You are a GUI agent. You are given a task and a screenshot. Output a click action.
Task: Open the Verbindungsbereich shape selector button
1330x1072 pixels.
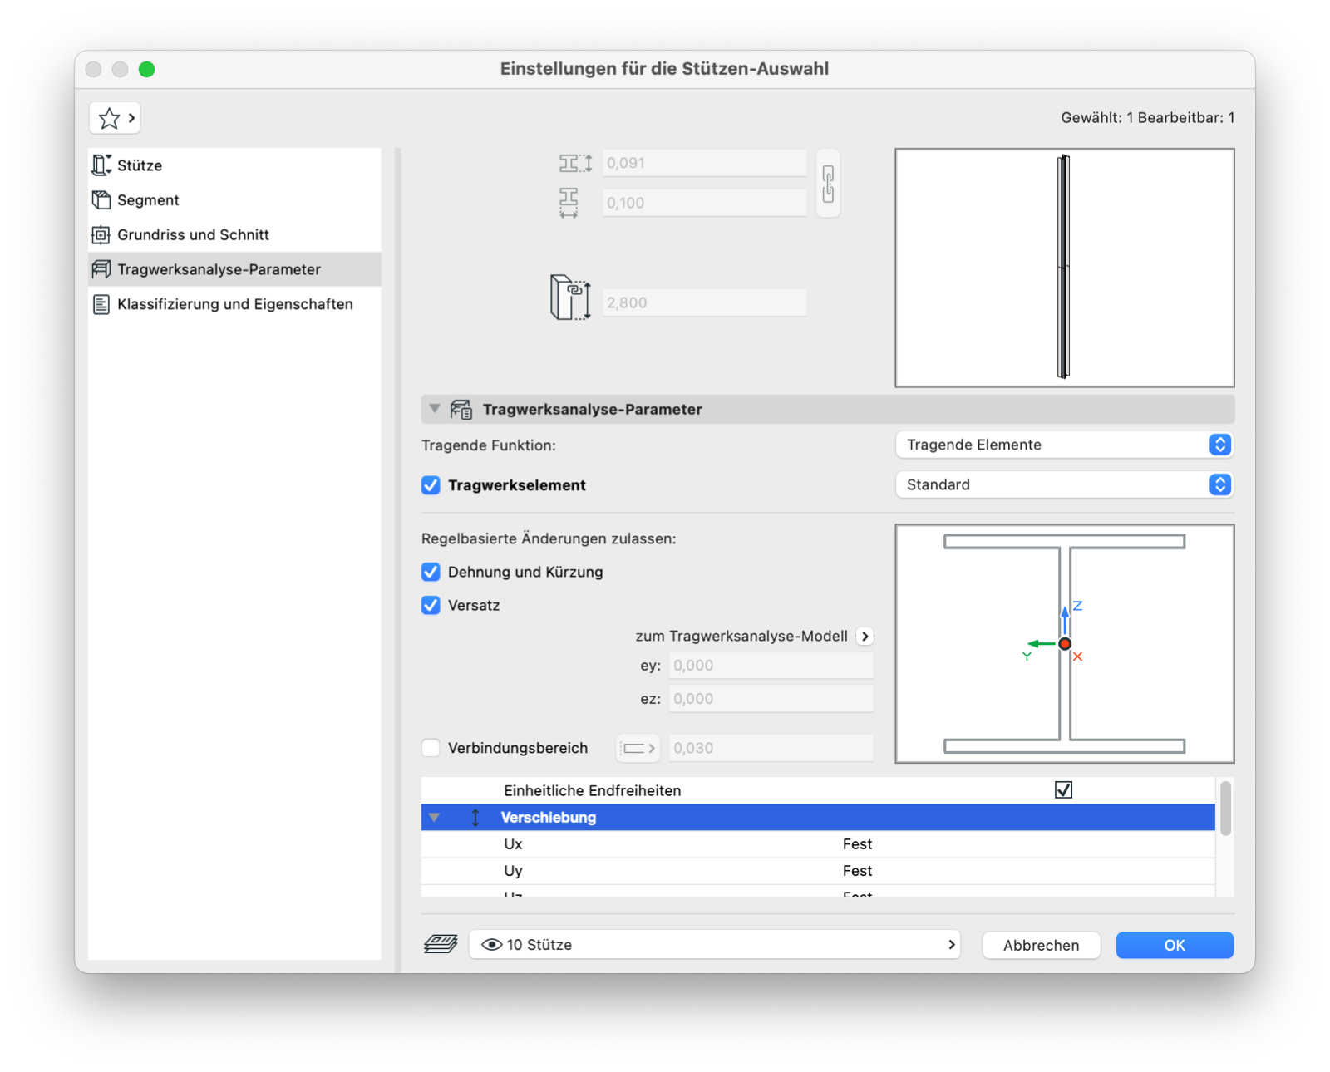coord(638,748)
